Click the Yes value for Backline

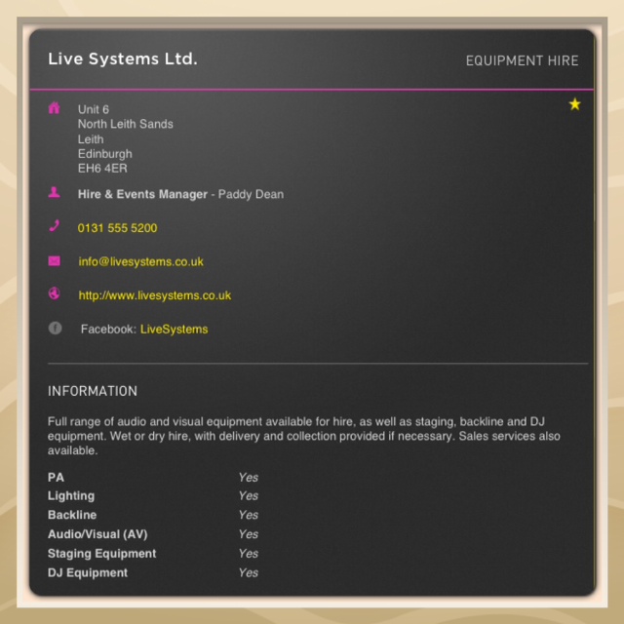pyautogui.click(x=249, y=515)
